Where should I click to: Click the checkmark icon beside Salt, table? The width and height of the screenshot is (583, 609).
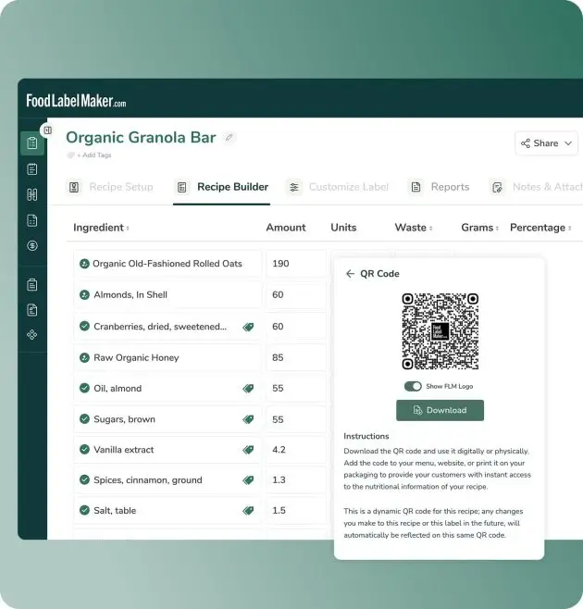click(84, 510)
